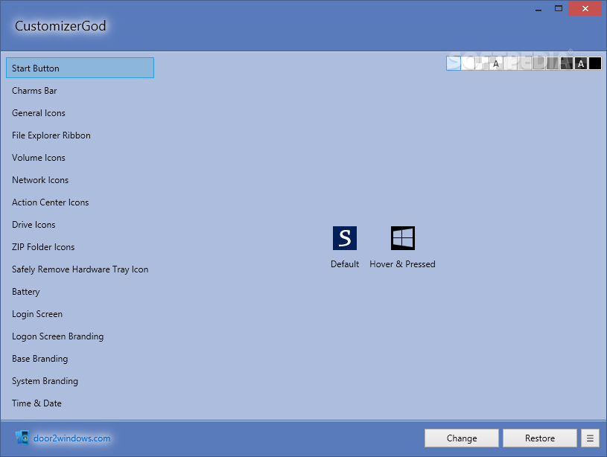This screenshot has width=607, height=457.
Task: Choose the dark checkerboard swatch without letter
Action: click(x=567, y=63)
